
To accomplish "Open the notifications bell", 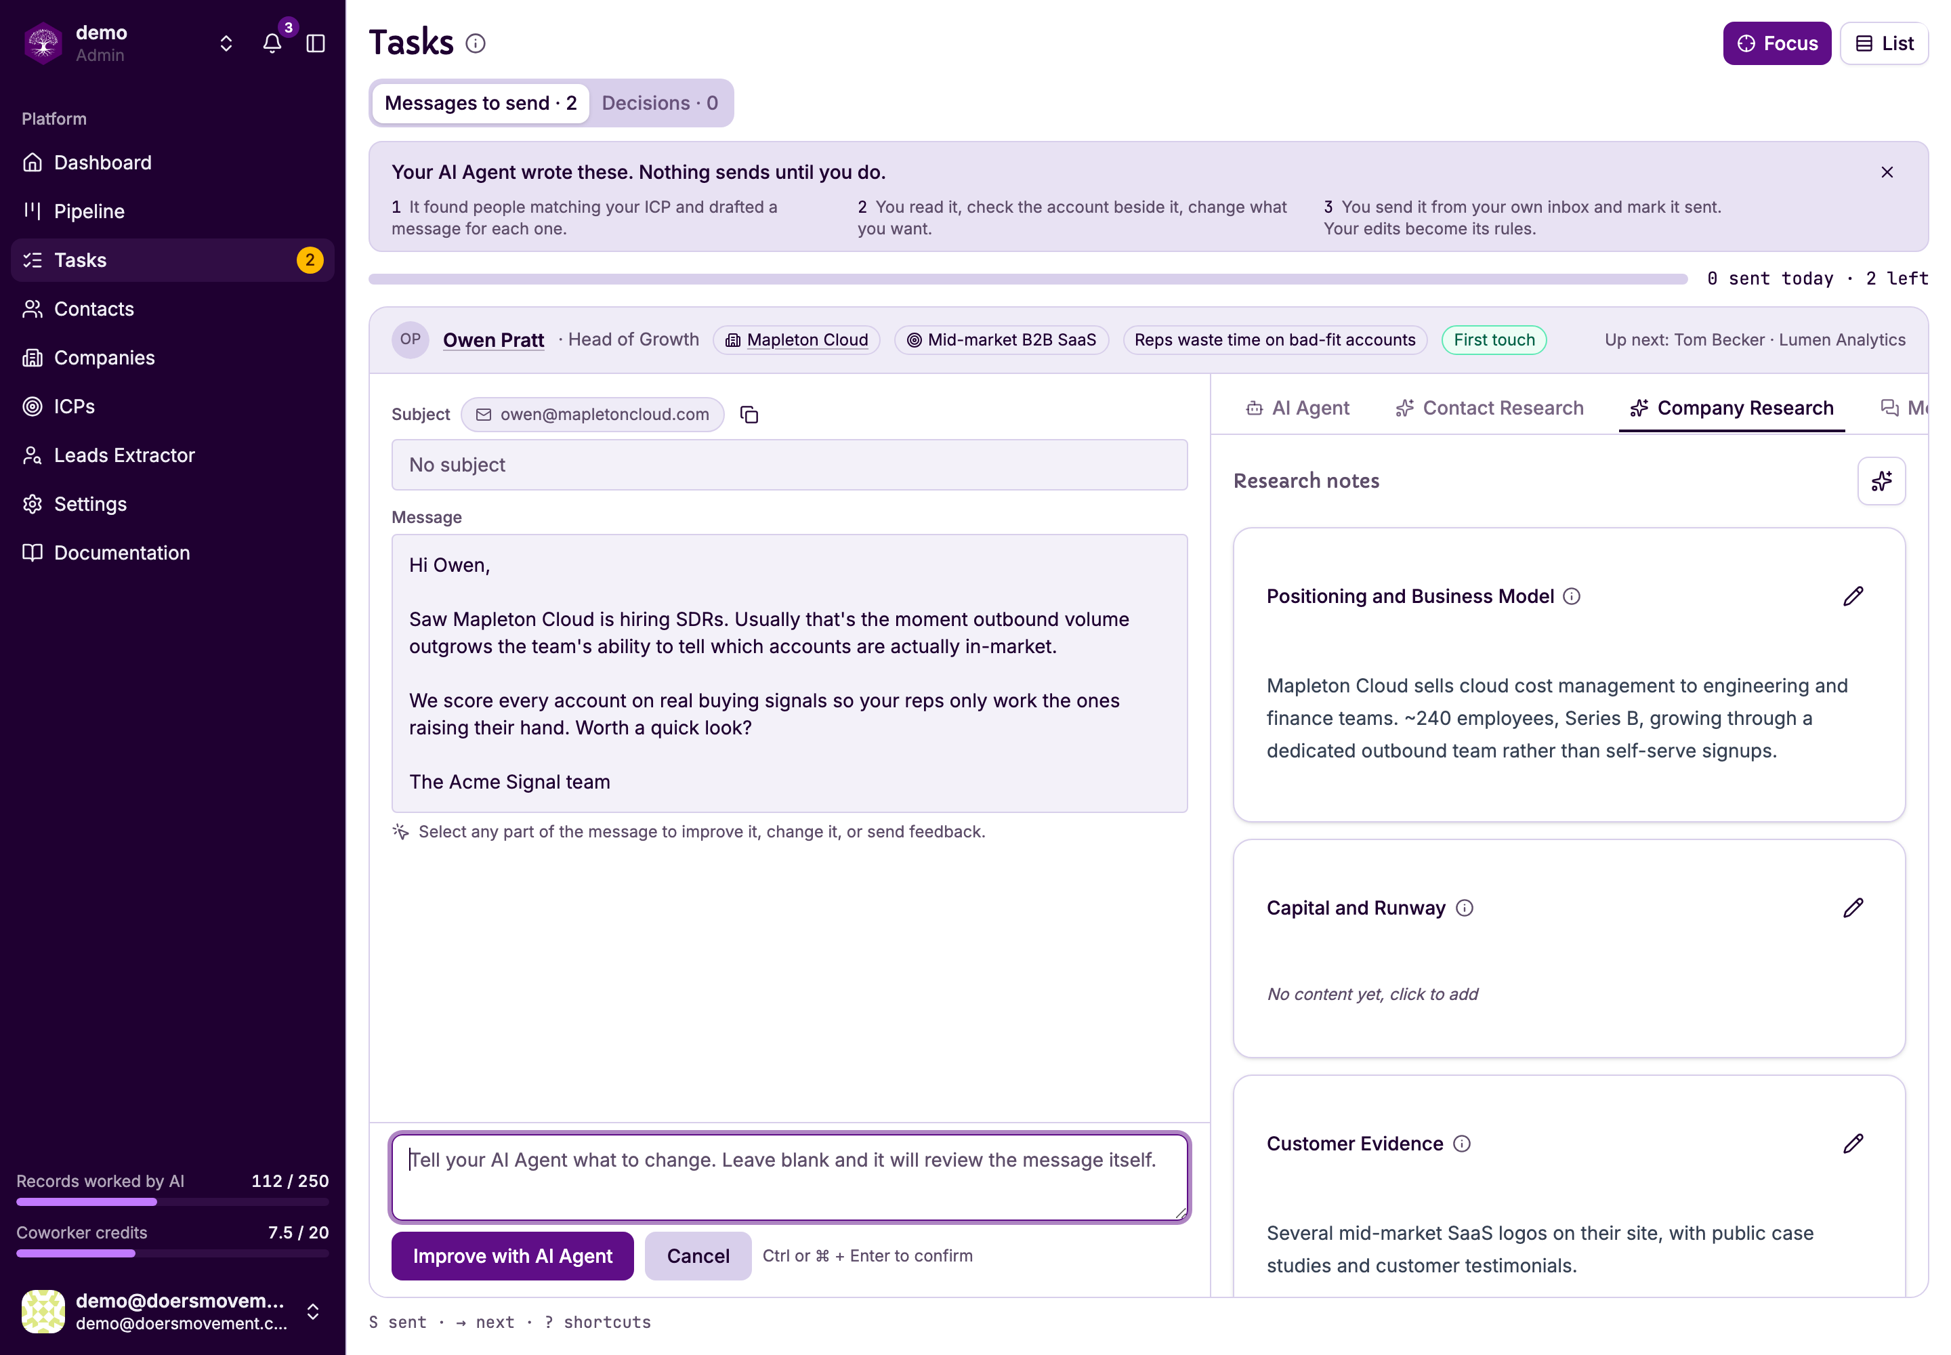I will coord(272,43).
